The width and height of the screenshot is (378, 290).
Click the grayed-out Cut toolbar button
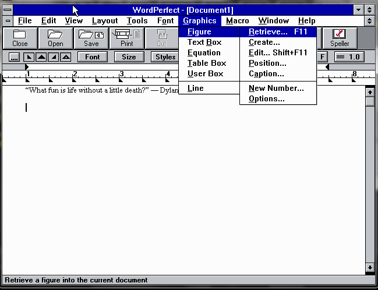click(x=162, y=38)
